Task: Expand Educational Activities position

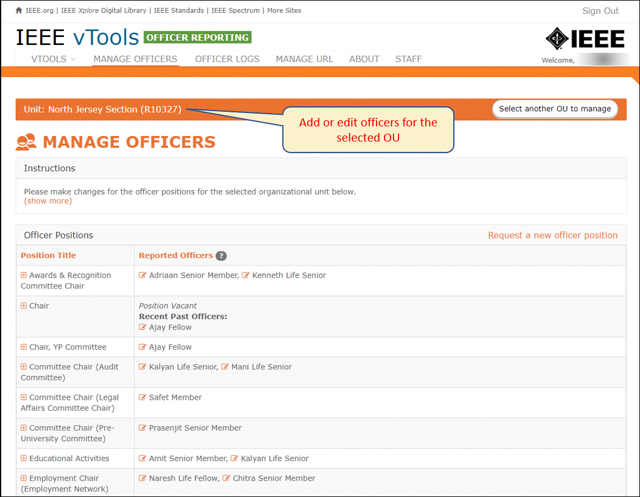Action: coord(24,458)
